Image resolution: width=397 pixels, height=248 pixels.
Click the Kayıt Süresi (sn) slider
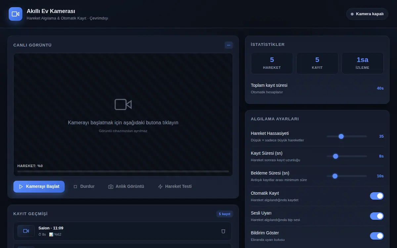(347, 156)
